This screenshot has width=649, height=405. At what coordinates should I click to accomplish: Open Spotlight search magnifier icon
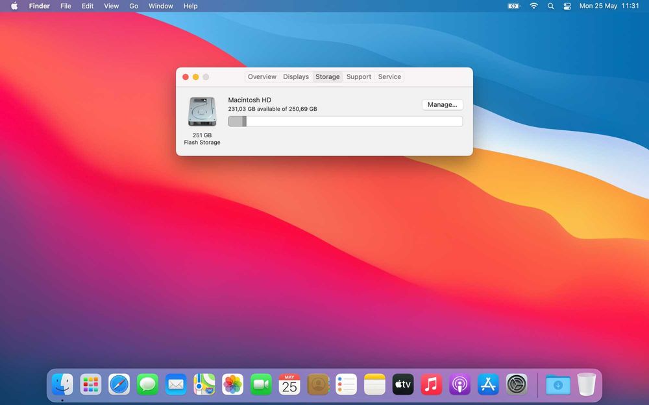pyautogui.click(x=550, y=6)
